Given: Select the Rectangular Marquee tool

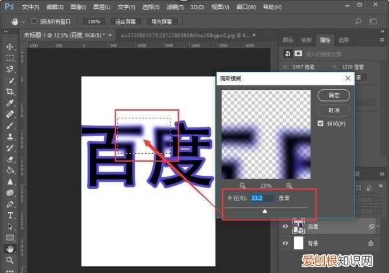Looking at the screenshot, I should pos(10,58).
